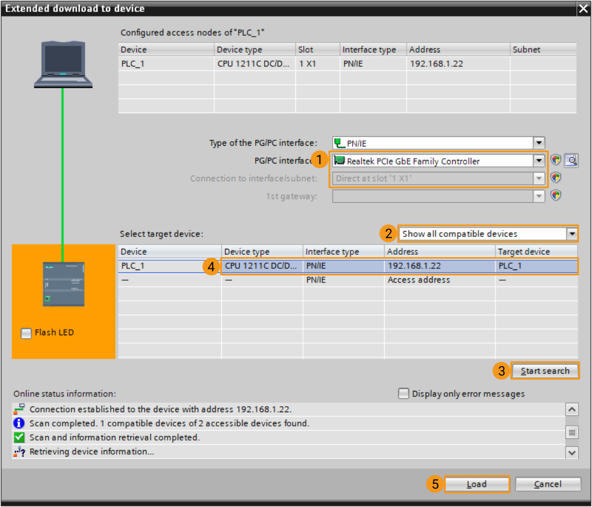Click the blue info icon for Scan completed

tap(19, 423)
